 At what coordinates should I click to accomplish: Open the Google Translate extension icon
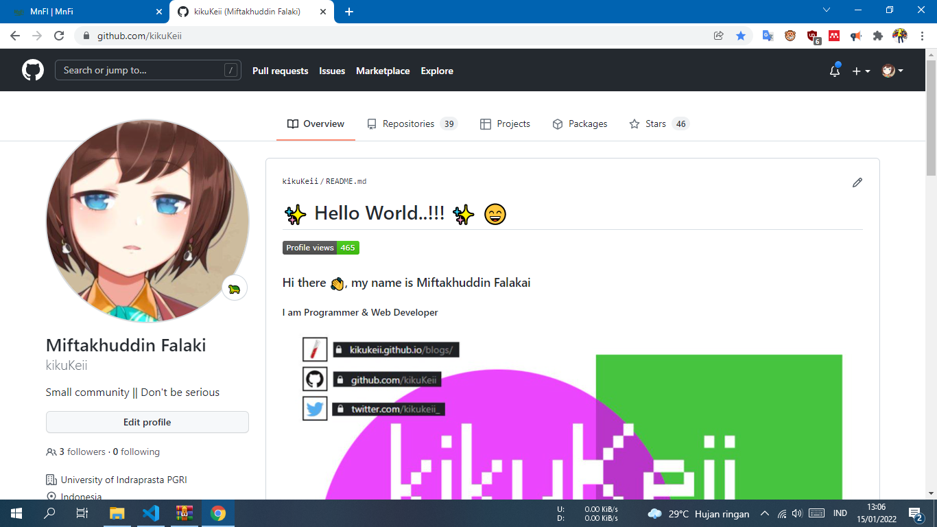coord(768,36)
